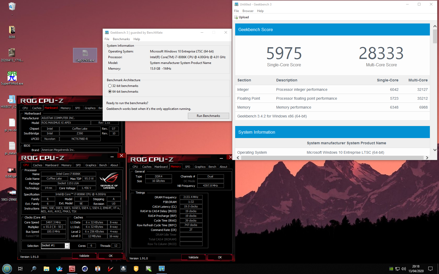Open About tab in Memory CPU-Z window
The image size is (439, 274).
223,167
